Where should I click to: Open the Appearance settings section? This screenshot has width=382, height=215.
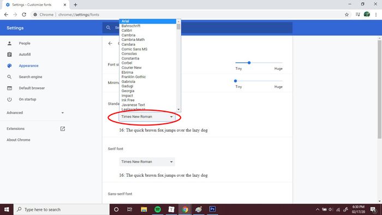tap(28, 65)
